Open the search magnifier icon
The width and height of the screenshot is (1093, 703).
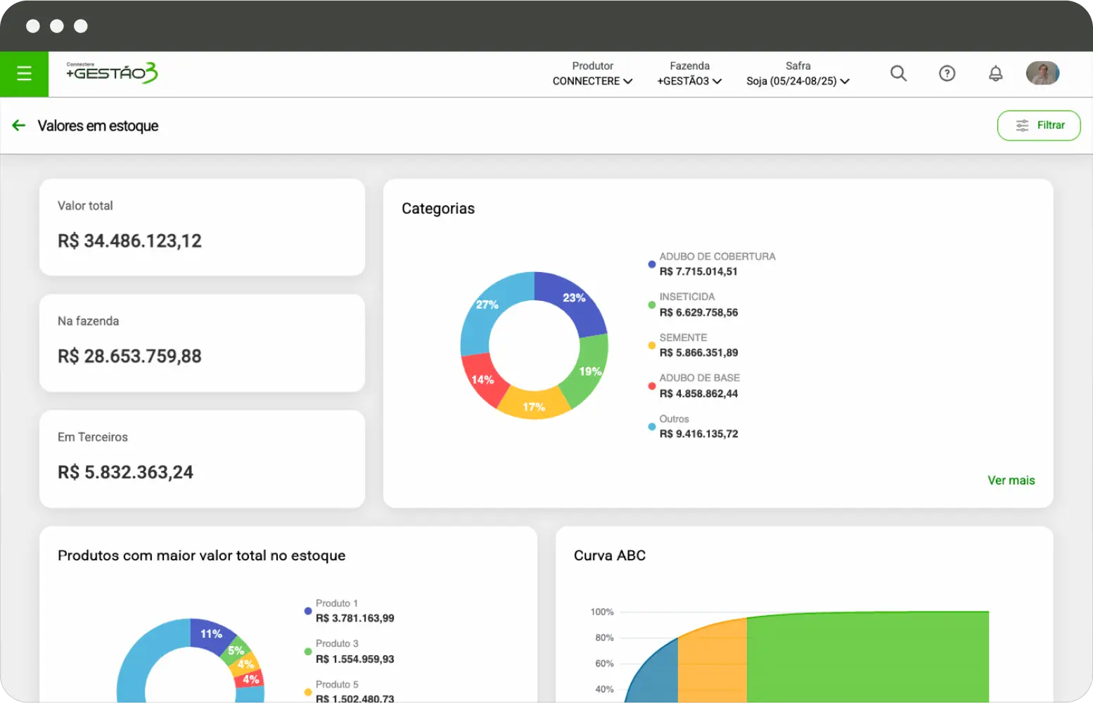point(898,73)
